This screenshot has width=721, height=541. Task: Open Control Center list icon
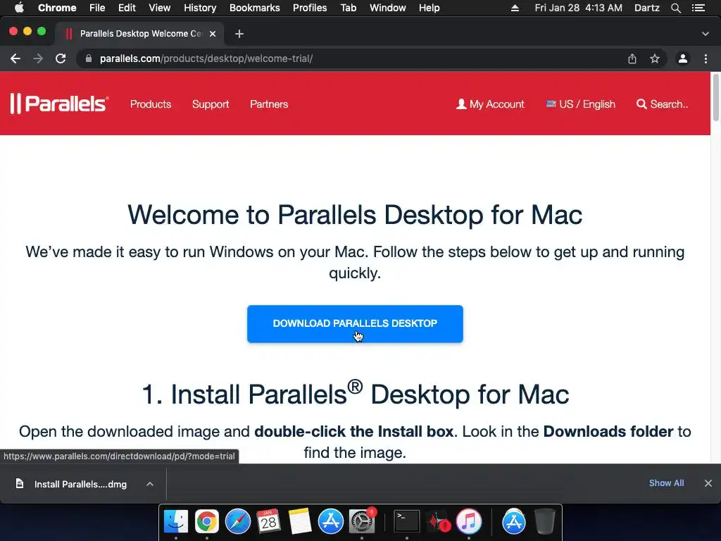point(698,8)
